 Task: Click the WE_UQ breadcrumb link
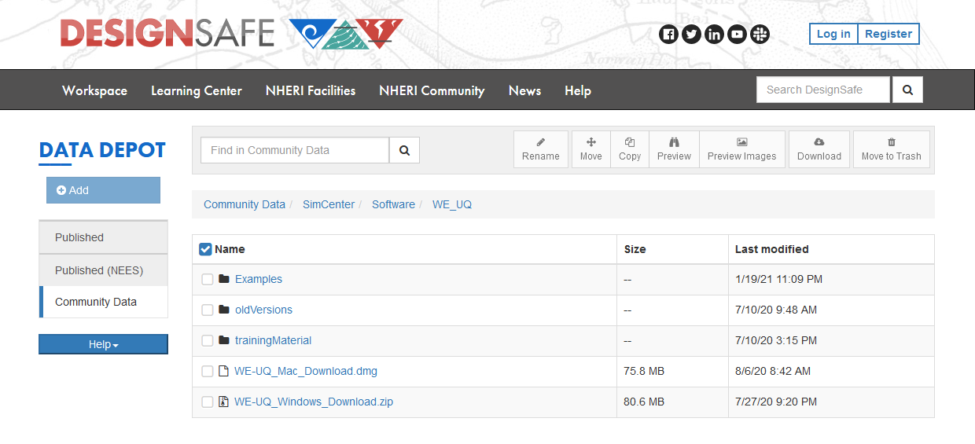(x=452, y=204)
